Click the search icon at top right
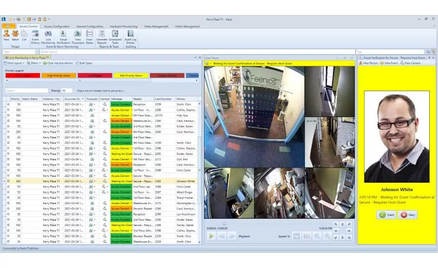Viewport: 438px width, 268px height. 428,52
